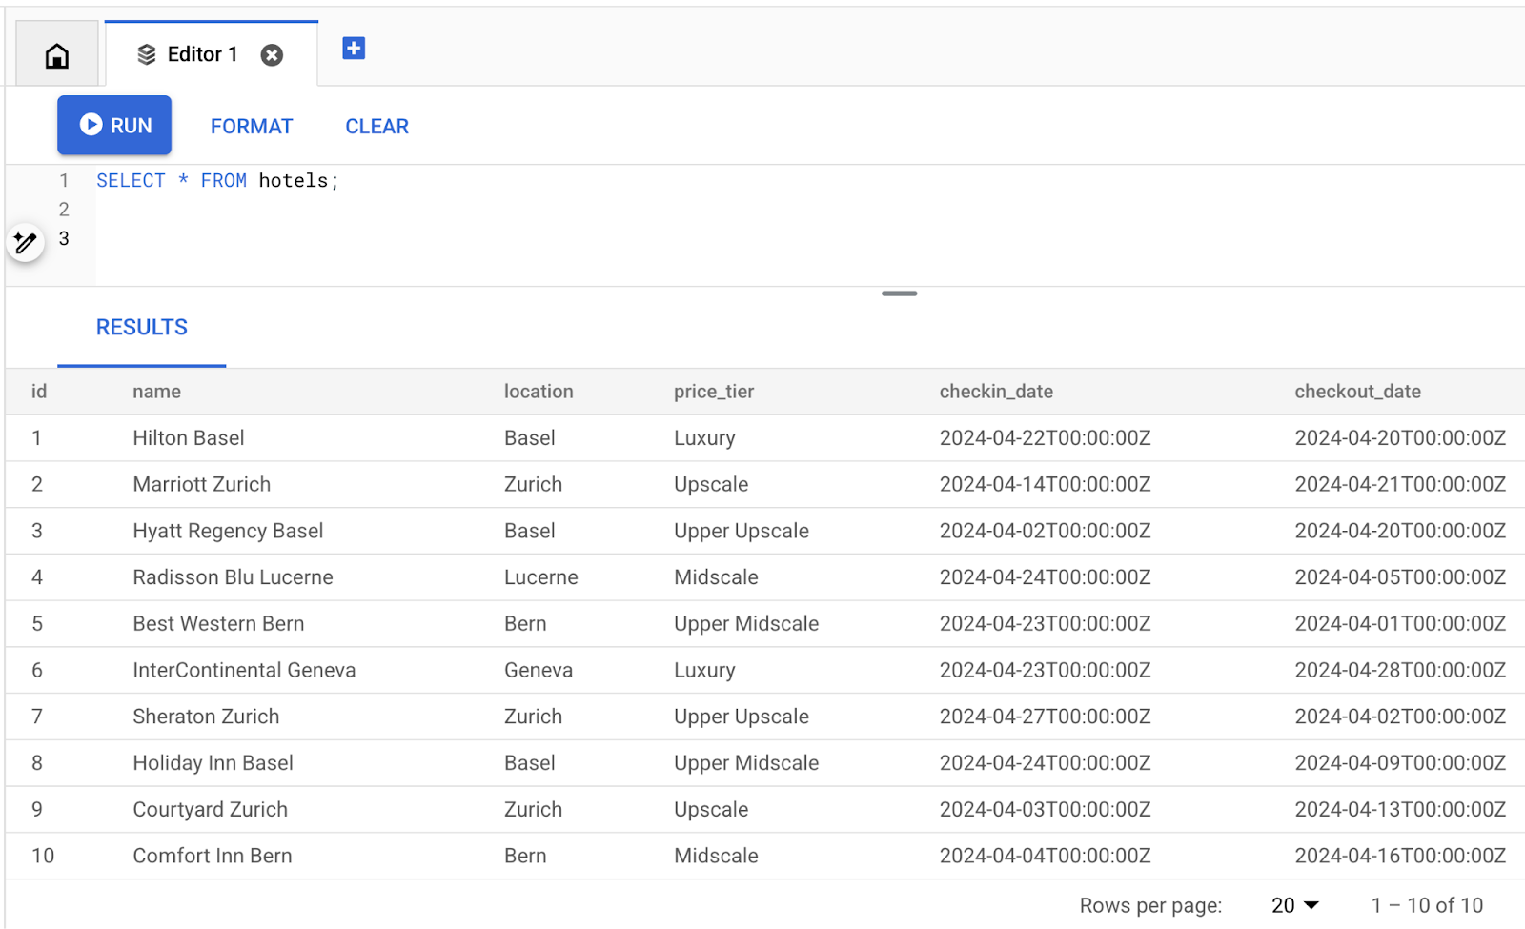1525x929 pixels.
Task: Click the panel resize handle above RESULTS
Action: point(899,293)
